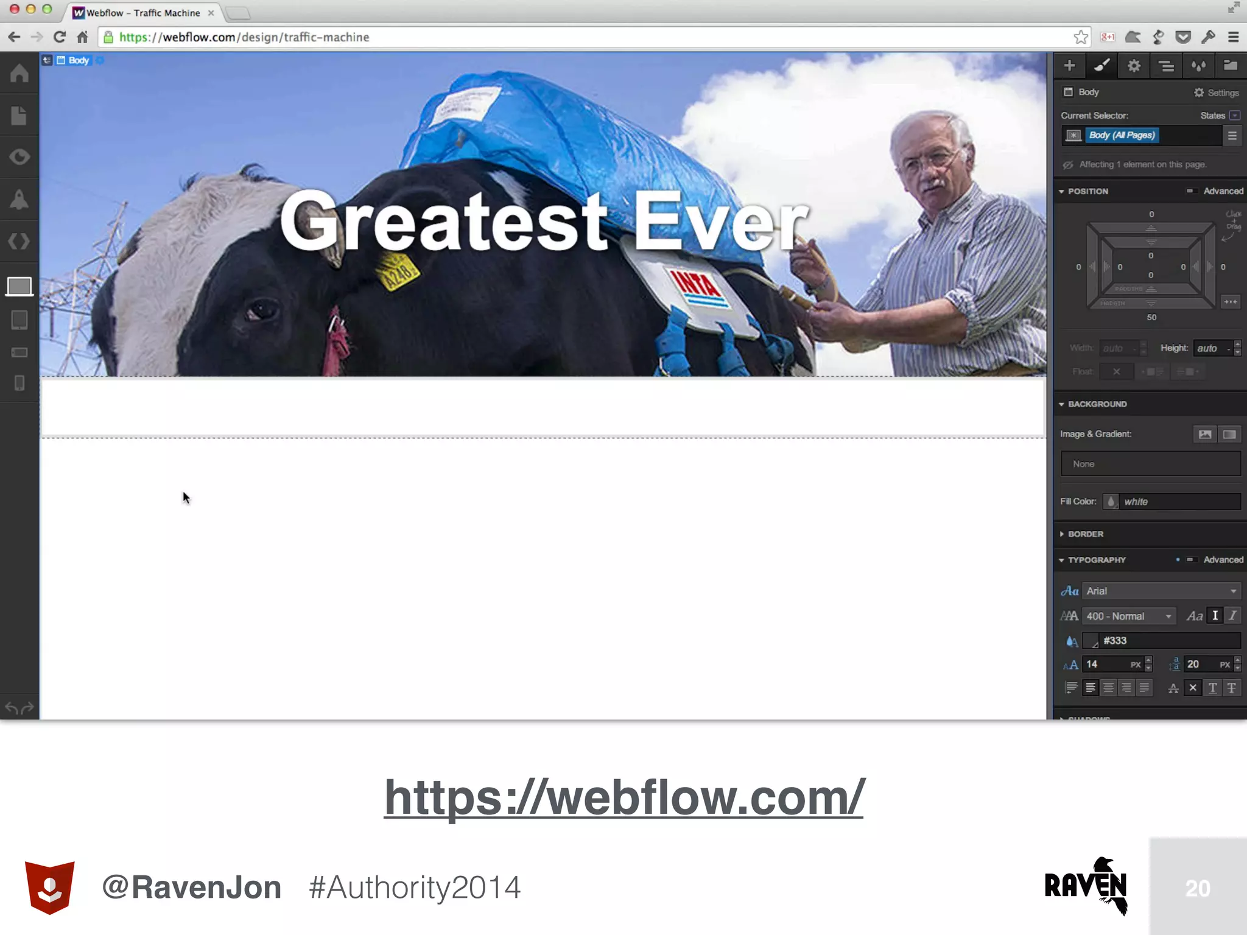Align text right
Image resolution: width=1247 pixels, height=935 pixels.
pyautogui.click(x=1126, y=688)
